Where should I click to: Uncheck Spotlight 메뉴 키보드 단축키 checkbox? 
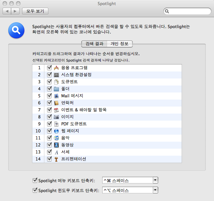pos(35,180)
